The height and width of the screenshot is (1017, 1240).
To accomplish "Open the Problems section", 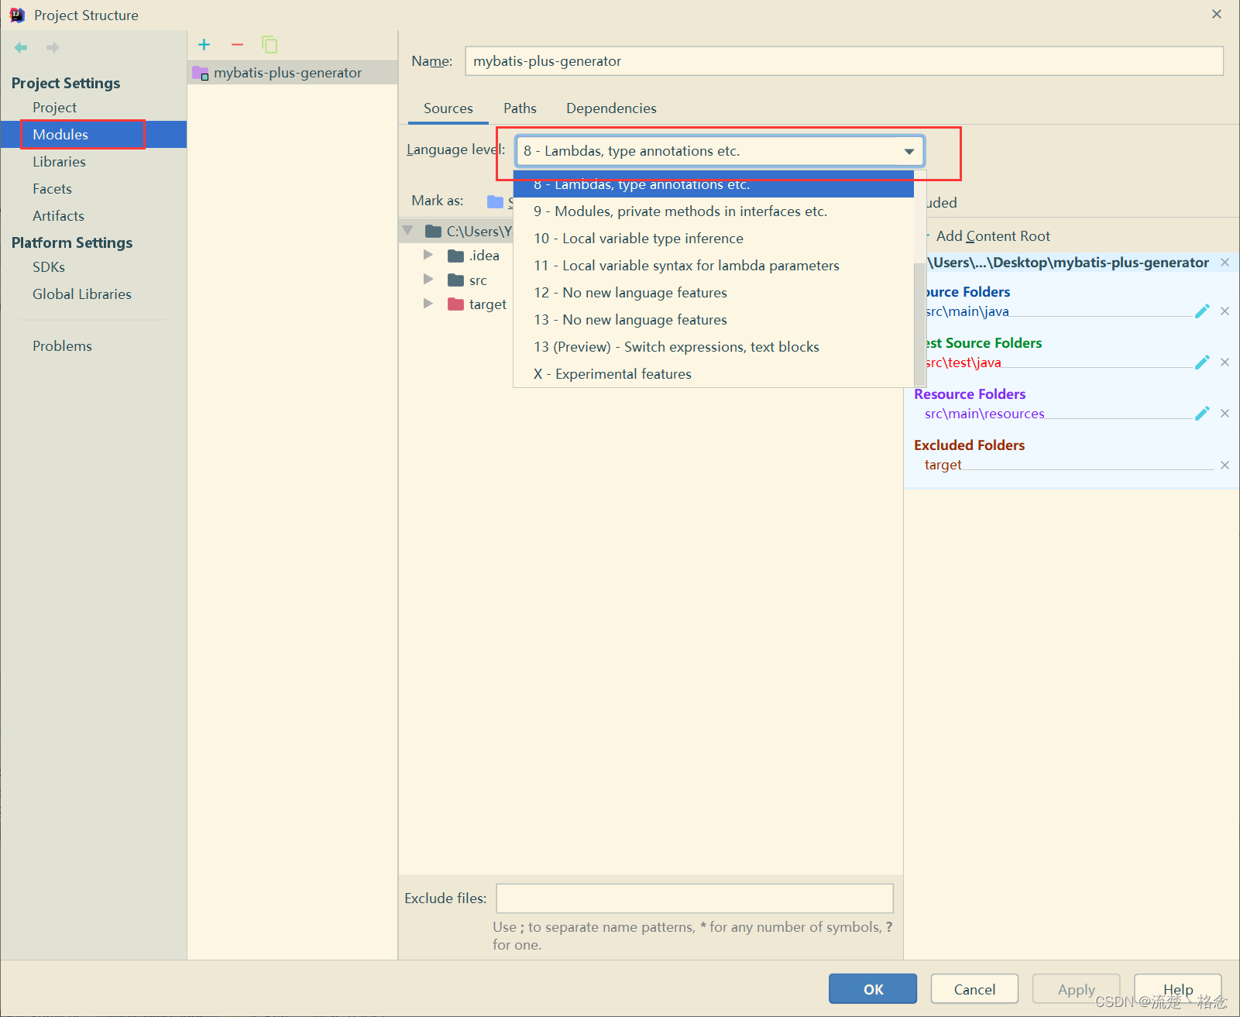I will point(62,346).
